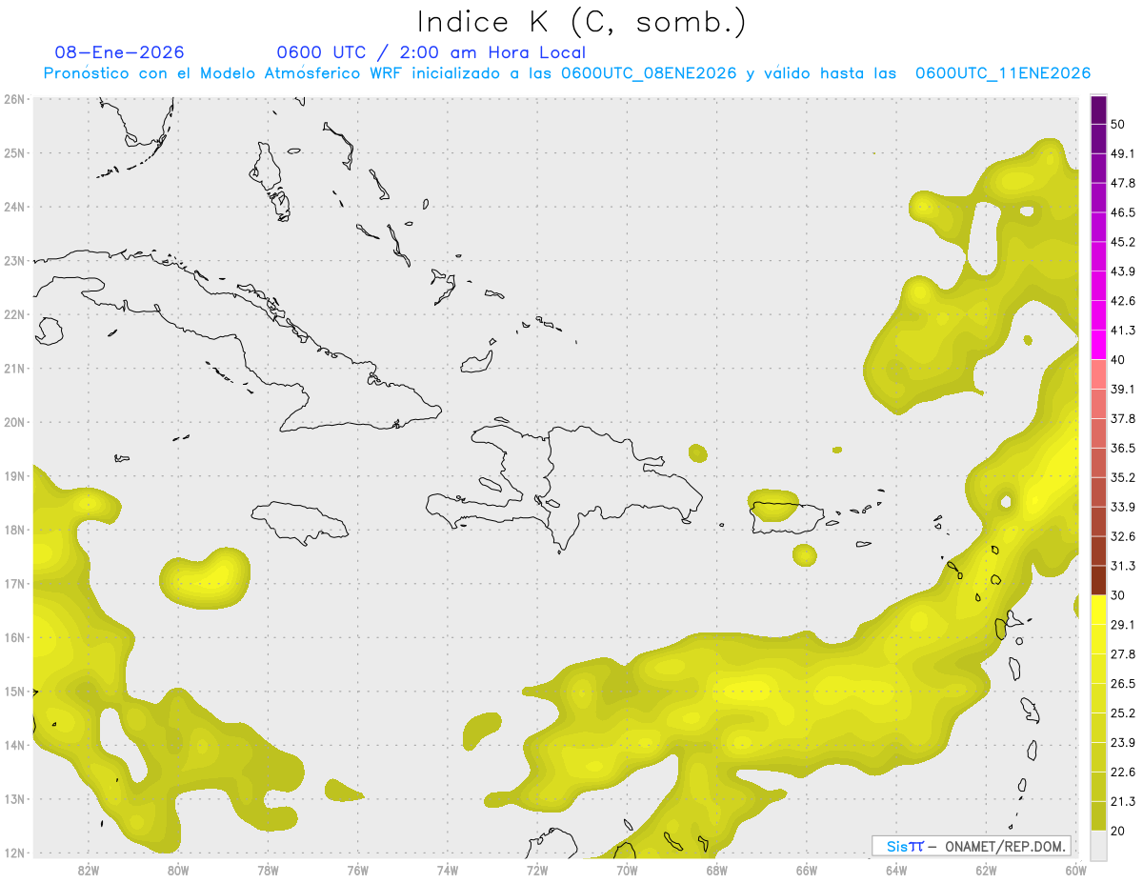Click the '25.2' value on the color scale
The image size is (1143, 883).
(x=1123, y=713)
